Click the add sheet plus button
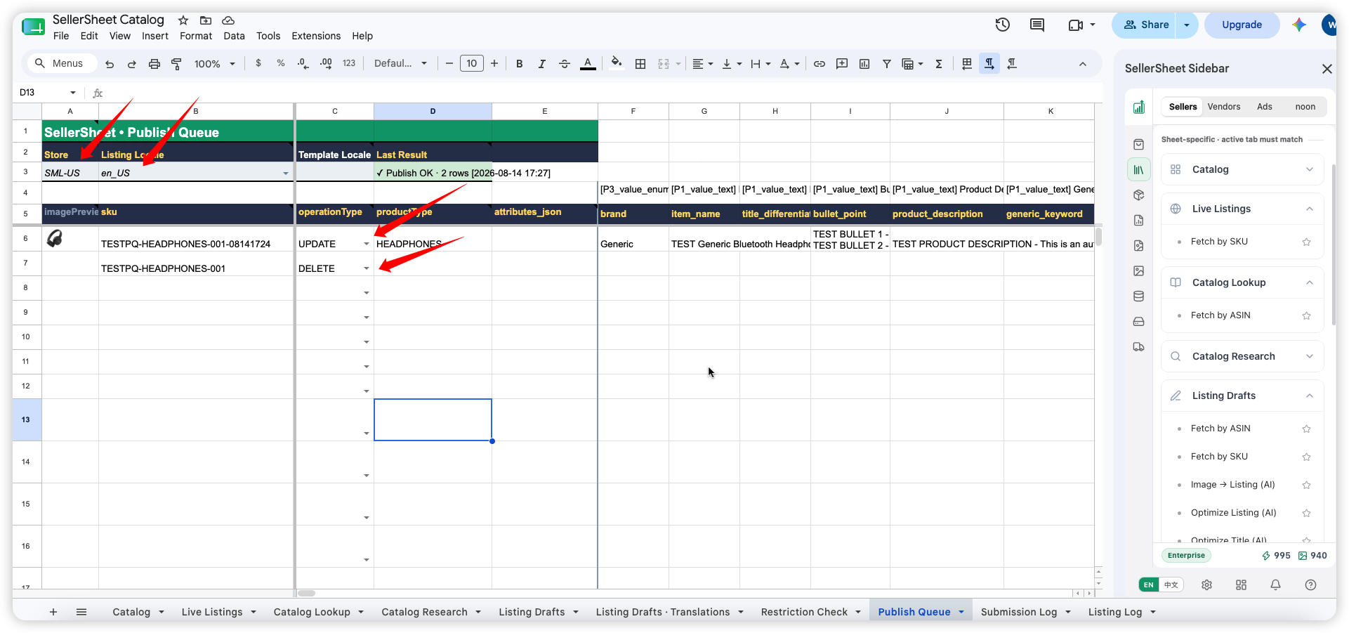 [53, 612]
